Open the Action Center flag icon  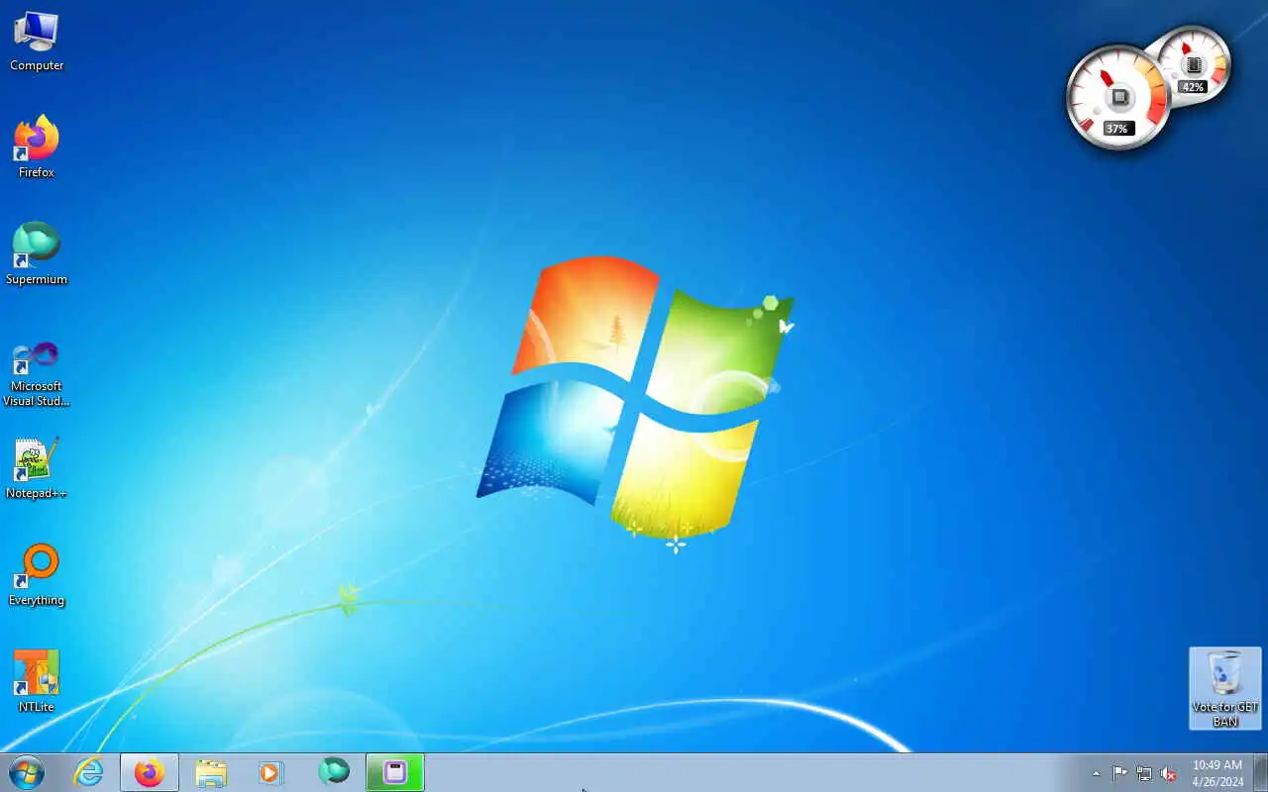[x=1119, y=773]
